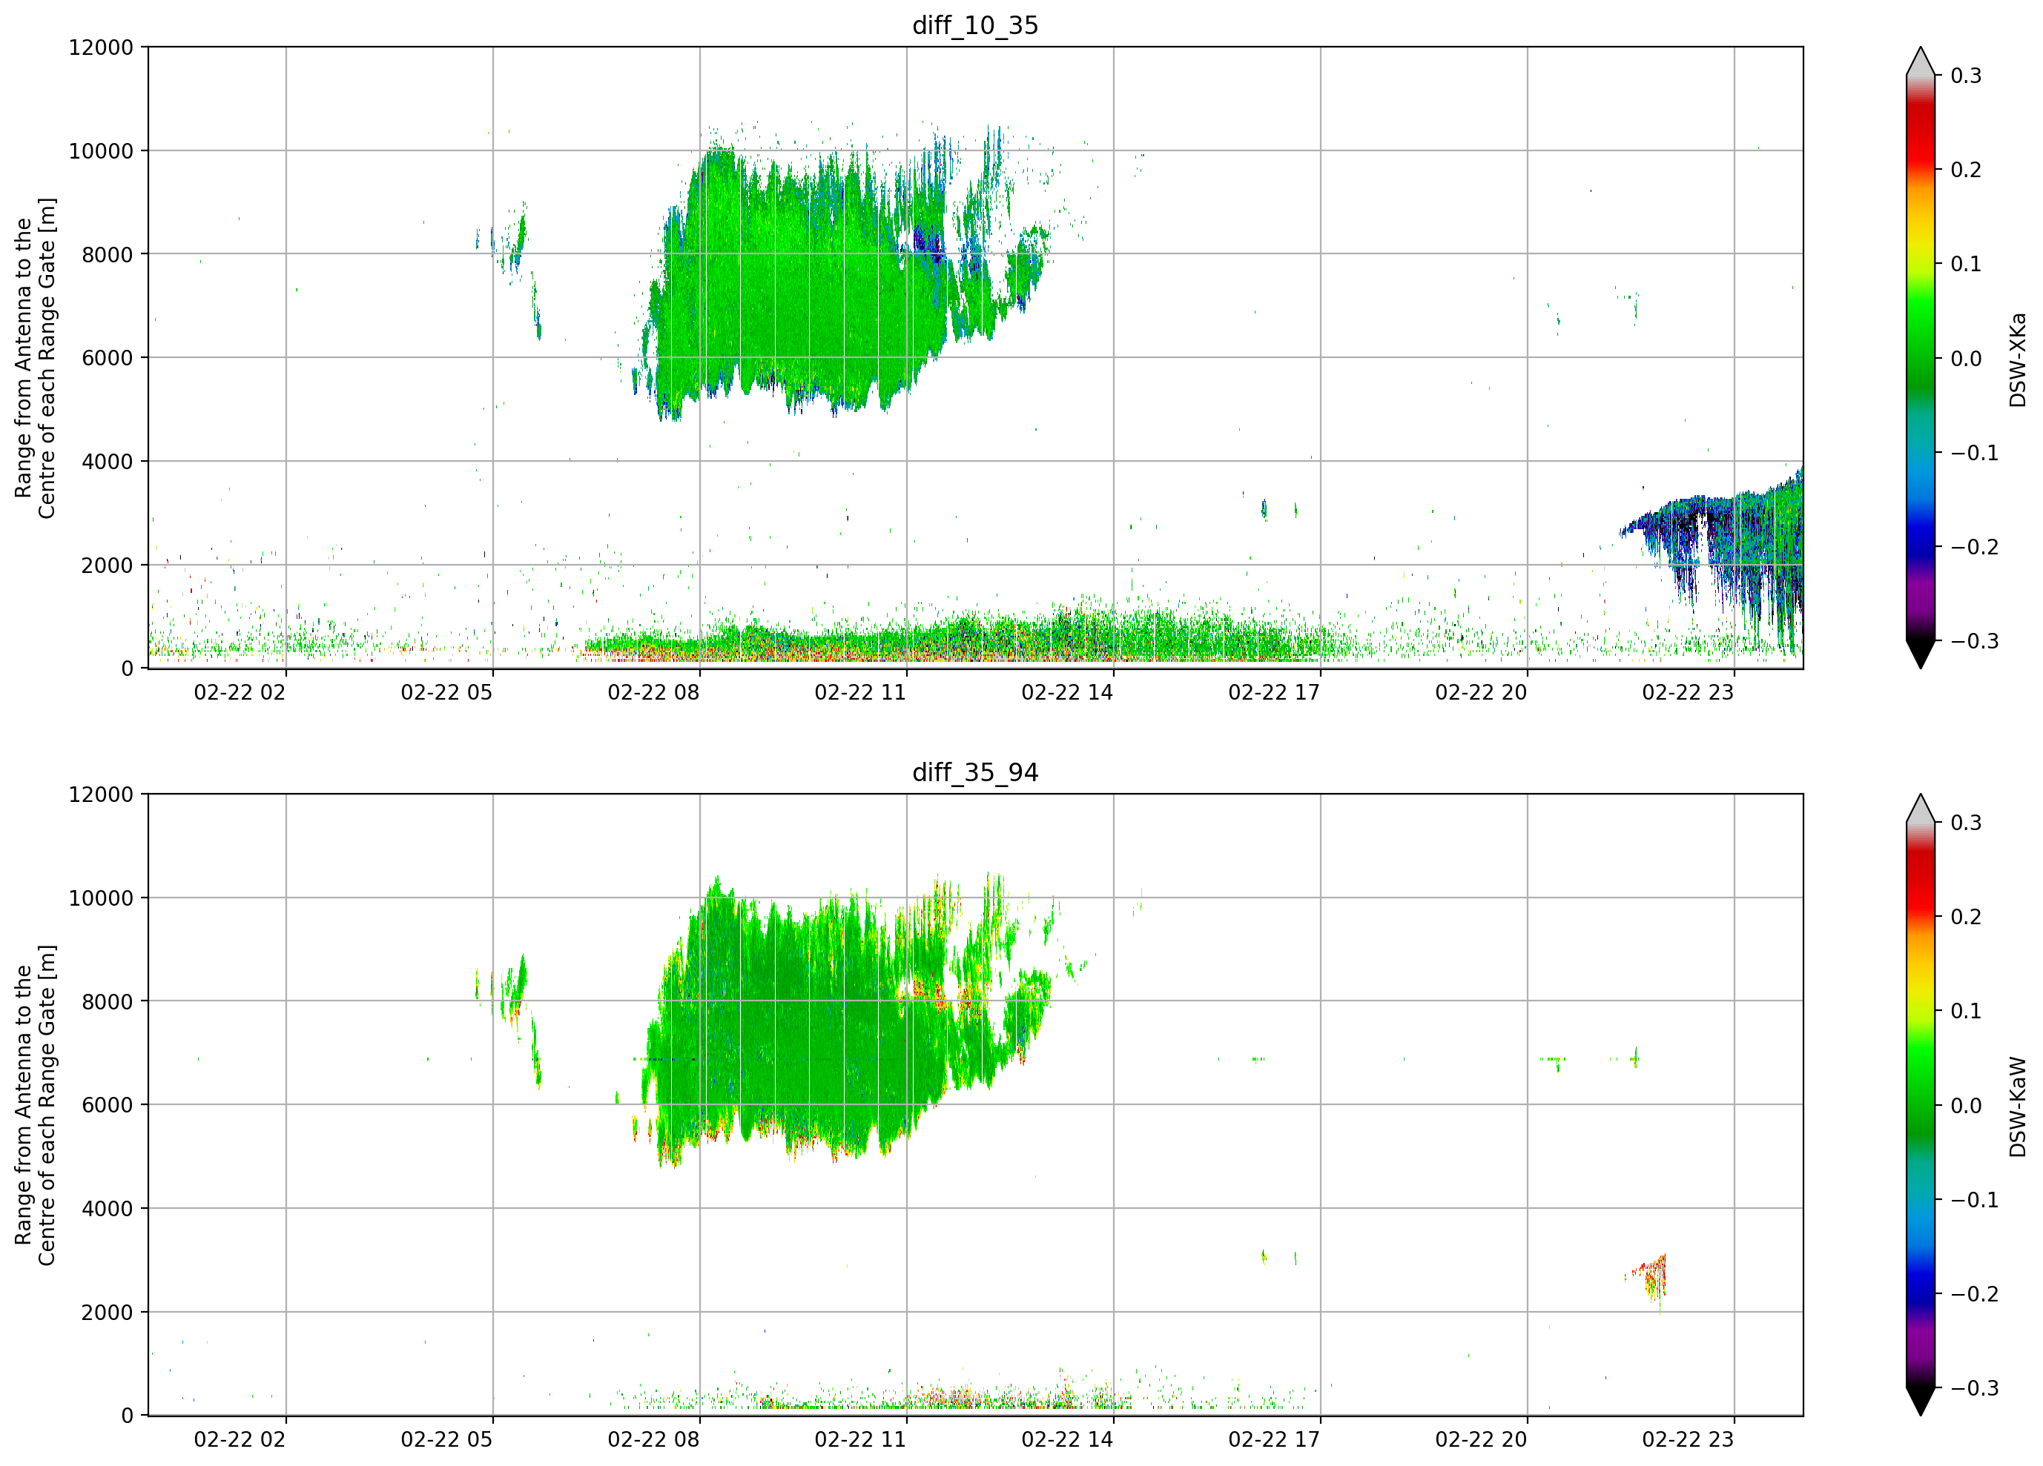
Task: Click the "02-22 11" tick label under diff_35_94
Action: pos(860,1440)
